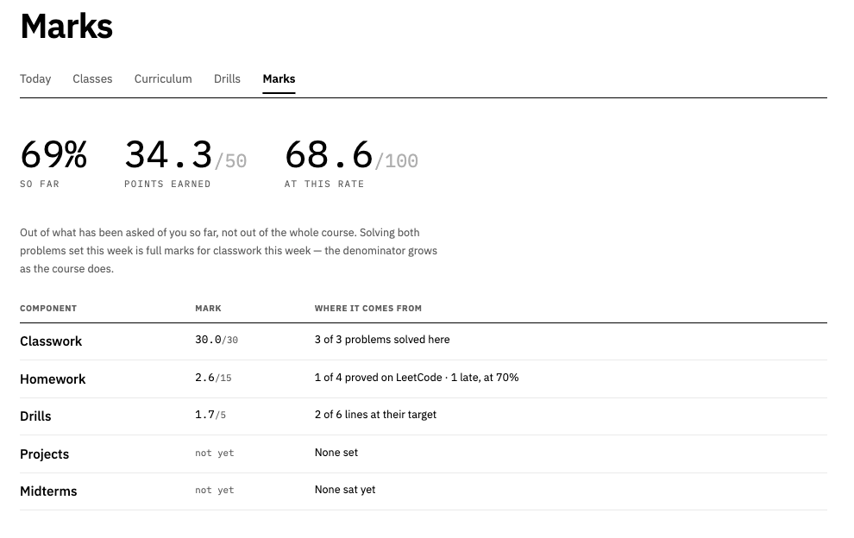This screenshot has height=538, width=854.
Task: Select the Drills tab
Action: point(227,79)
